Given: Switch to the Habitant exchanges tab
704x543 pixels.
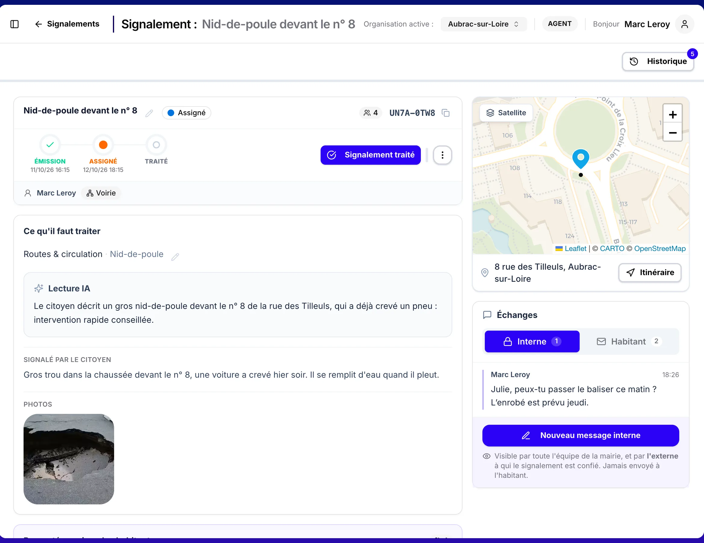Looking at the screenshot, I should (629, 341).
